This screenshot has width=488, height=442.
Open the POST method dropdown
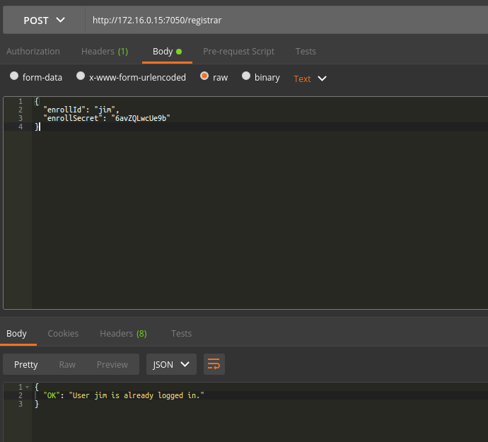[x=44, y=21]
